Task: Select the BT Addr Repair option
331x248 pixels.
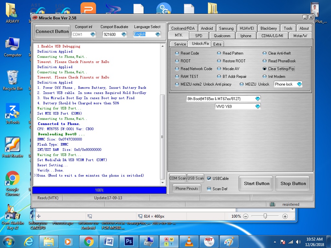Action: (x=219, y=77)
